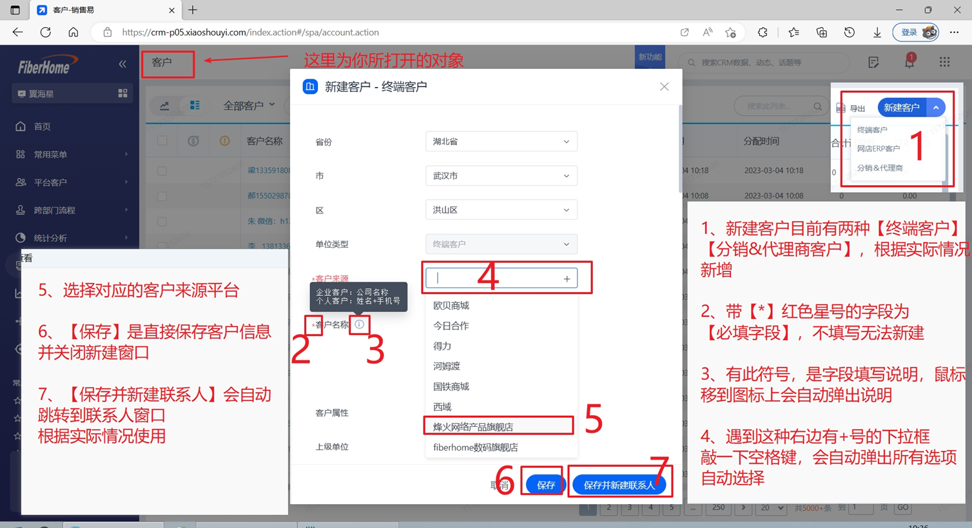Switch to chart view icon
This screenshot has height=528, width=972.
(164, 105)
